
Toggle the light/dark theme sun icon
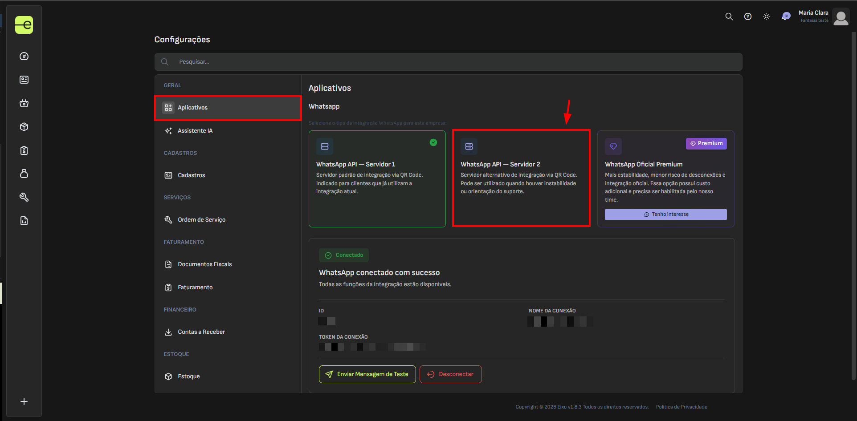[767, 16]
